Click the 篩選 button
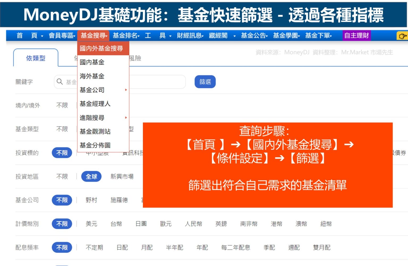The height and width of the screenshot is (266, 408). (205, 82)
